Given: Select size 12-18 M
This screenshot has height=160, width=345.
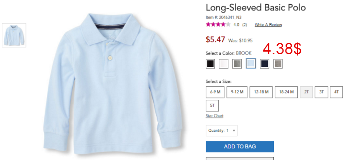Looking at the screenshot, I should pos(261,92).
